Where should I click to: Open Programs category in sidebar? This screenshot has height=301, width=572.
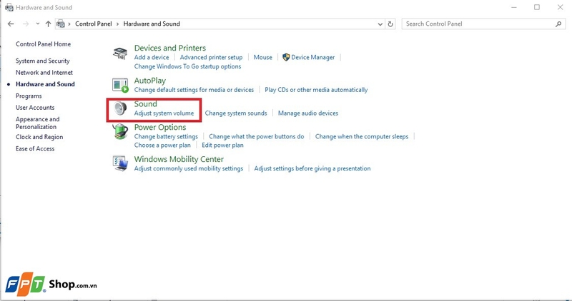(x=29, y=96)
